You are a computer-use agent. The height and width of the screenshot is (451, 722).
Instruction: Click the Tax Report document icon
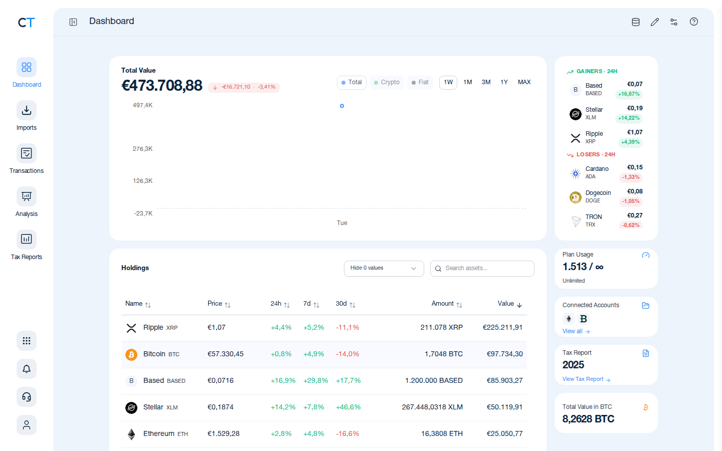coord(646,353)
